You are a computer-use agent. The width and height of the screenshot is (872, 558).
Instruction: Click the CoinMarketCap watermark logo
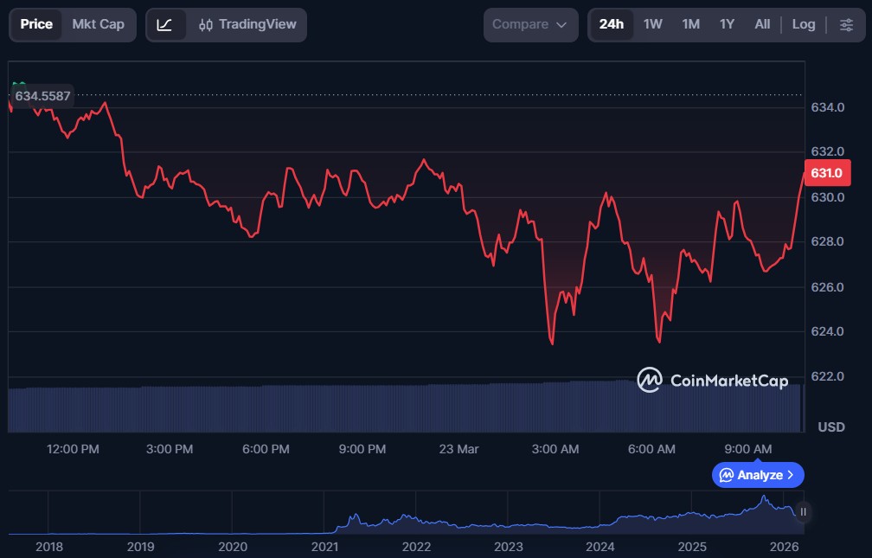click(650, 380)
